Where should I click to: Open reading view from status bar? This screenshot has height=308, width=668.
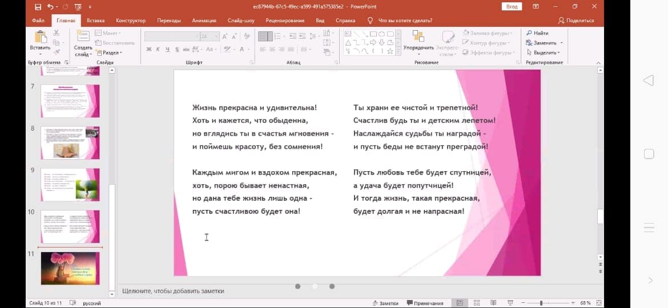click(x=493, y=303)
